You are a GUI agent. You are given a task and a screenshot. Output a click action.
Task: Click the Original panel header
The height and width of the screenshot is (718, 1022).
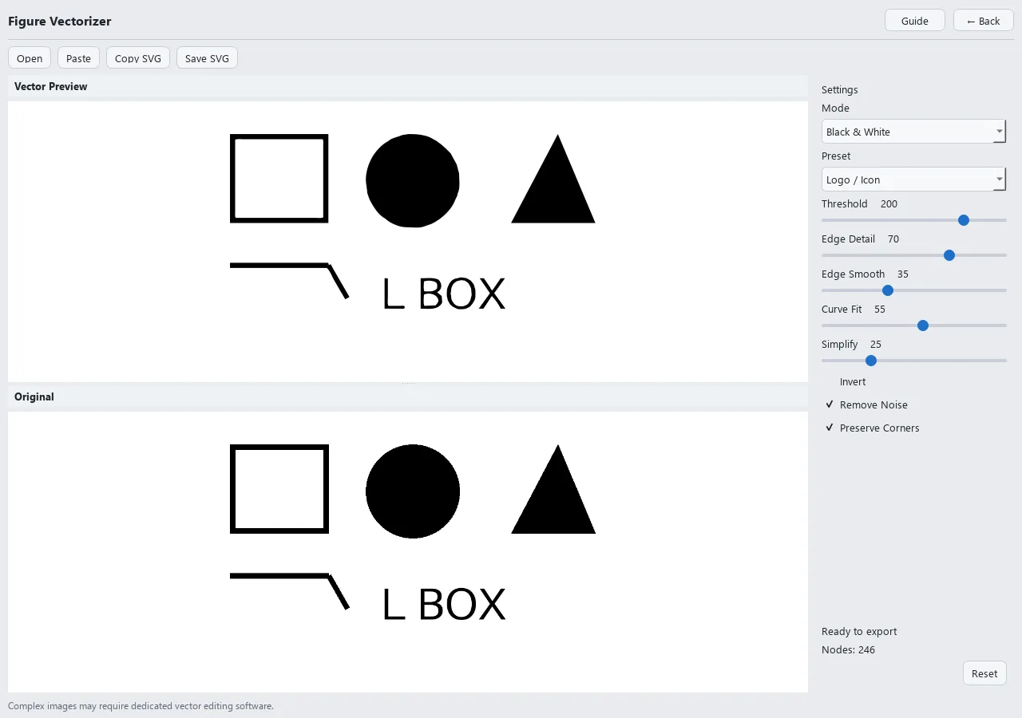click(408, 396)
